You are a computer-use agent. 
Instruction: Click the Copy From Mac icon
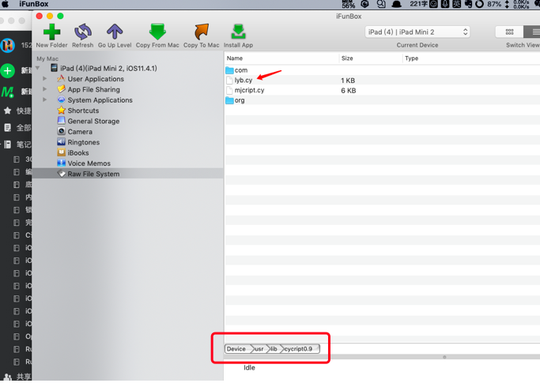[x=157, y=32]
